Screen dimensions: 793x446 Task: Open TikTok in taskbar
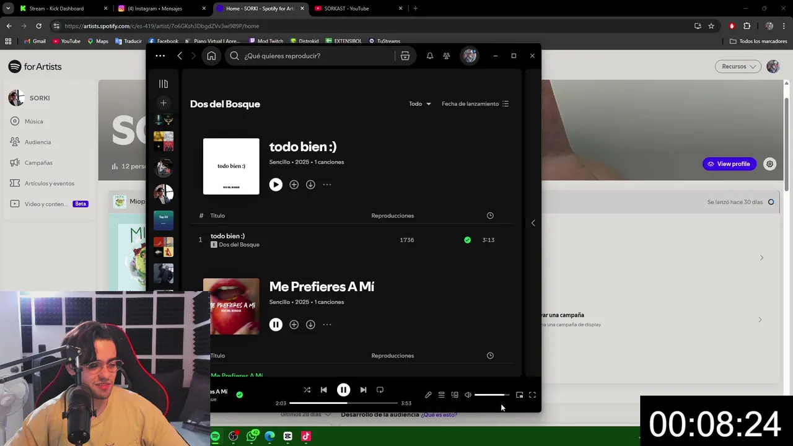point(305,436)
